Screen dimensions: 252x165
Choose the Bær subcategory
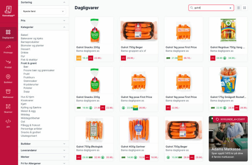[x=26, y=67]
